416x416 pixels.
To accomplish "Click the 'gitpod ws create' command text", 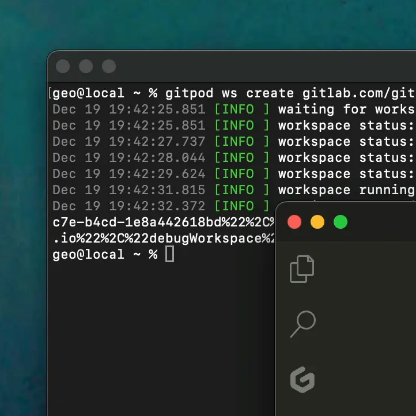I will (229, 93).
